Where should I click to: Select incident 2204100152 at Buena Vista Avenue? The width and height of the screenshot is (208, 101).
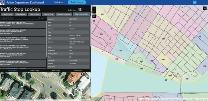click(23, 25)
